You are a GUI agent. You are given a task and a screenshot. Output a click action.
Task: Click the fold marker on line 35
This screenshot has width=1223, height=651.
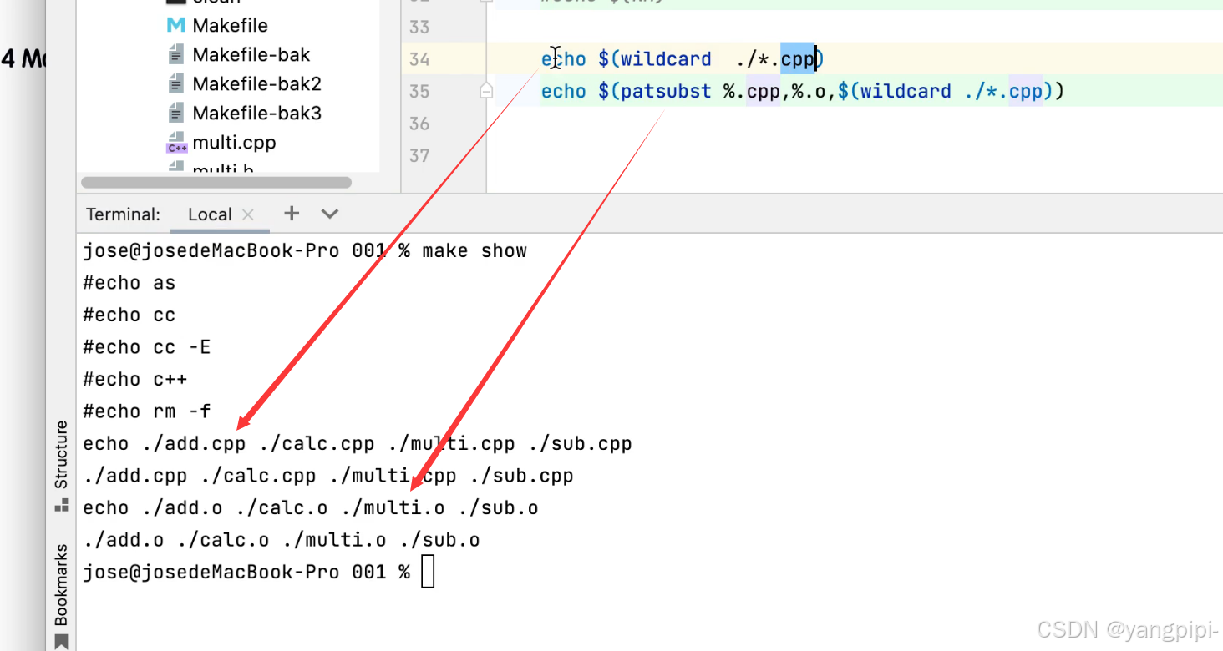486,91
